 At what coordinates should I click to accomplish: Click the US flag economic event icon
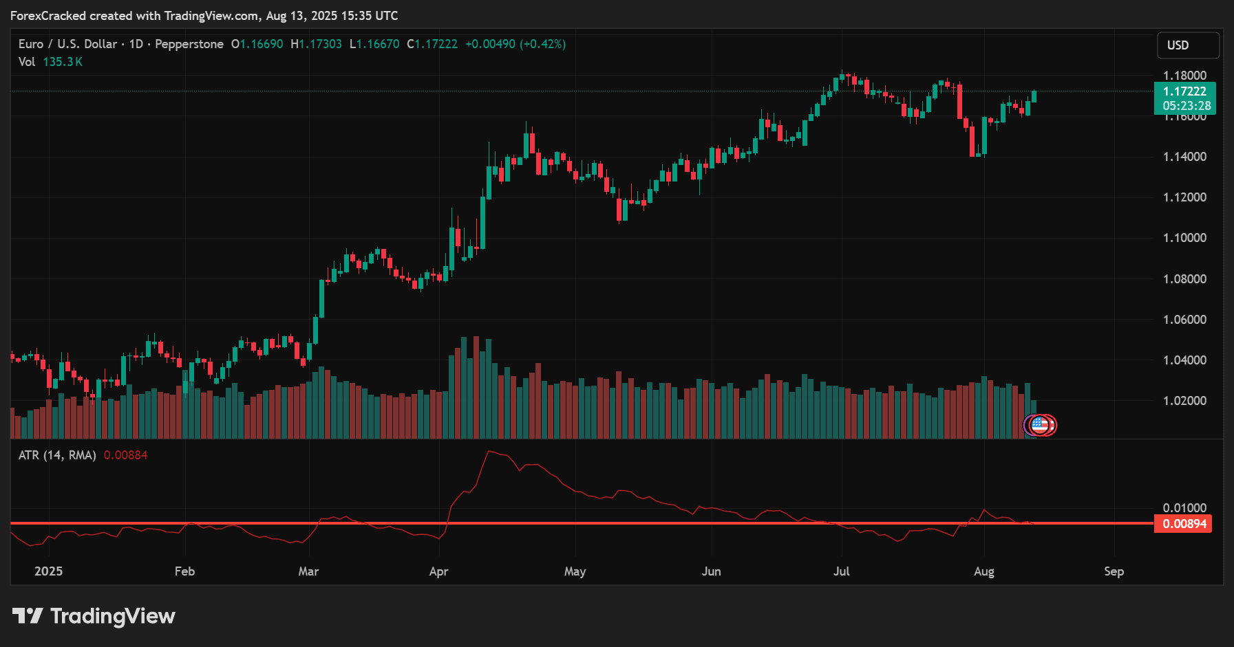1039,425
